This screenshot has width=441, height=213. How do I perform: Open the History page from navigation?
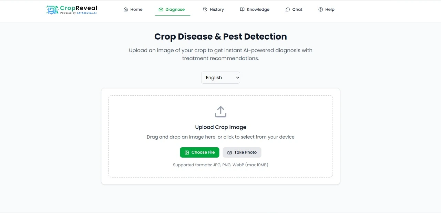coord(214,9)
